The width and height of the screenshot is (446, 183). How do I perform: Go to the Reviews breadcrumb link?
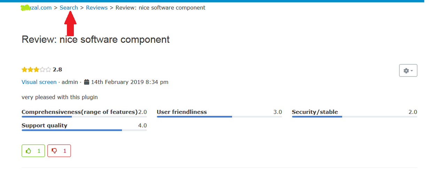(97, 8)
